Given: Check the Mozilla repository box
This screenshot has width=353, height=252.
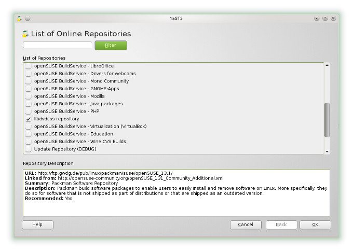Looking at the screenshot, I should click(x=29, y=96).
